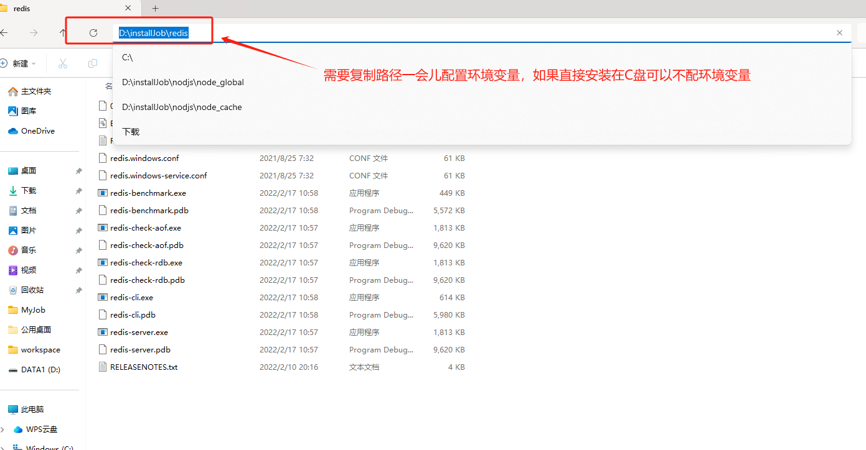The height and width of the screenshot is (450, 866).
Task: Choose 下载 from address suggestions
Action: (482, 132)
